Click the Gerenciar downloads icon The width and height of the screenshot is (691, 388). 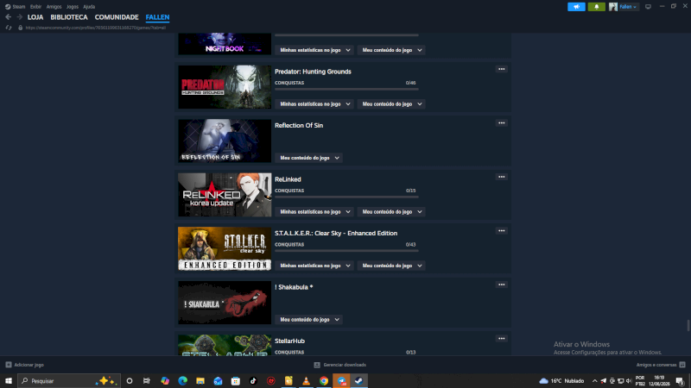317,365
